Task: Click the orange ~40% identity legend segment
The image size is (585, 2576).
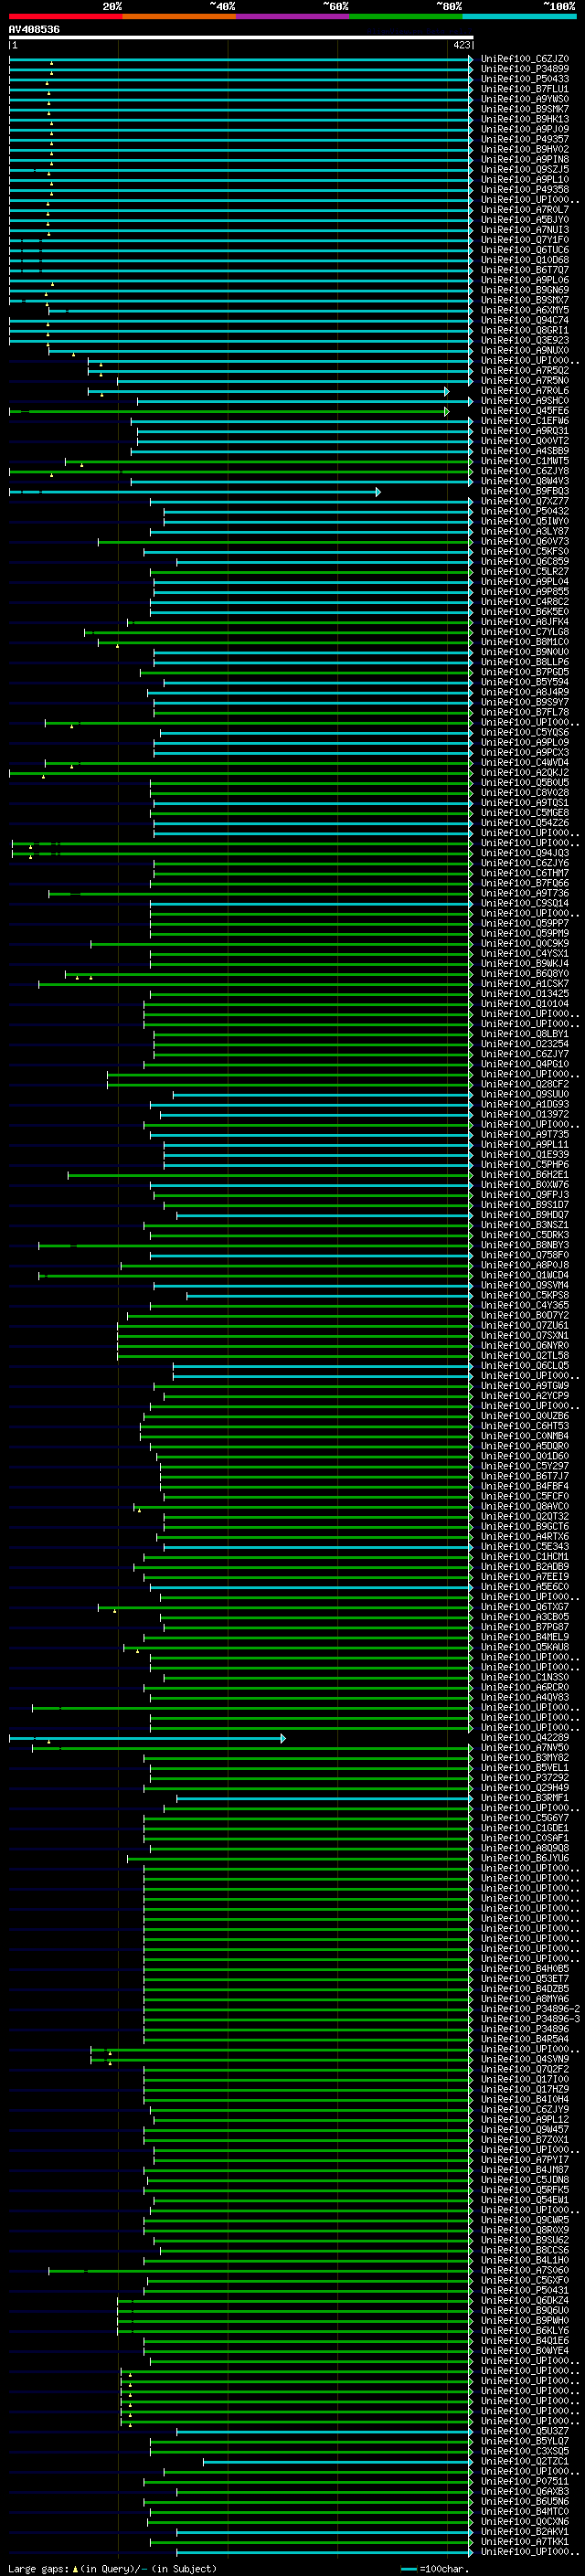Action: [179, 16]
